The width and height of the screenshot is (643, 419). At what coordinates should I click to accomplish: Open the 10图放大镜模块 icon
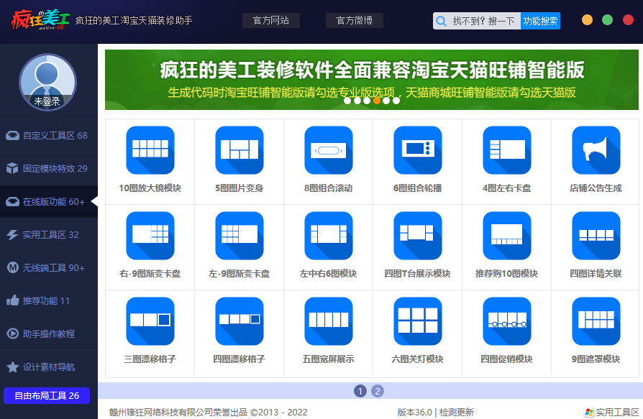click(x=150, y=150)
